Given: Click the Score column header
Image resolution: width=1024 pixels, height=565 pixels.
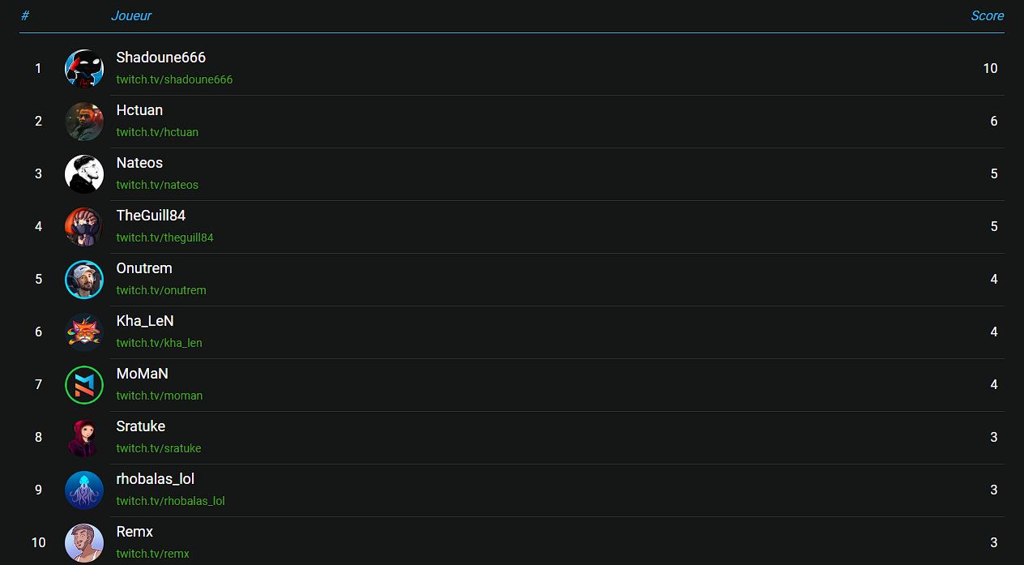Looking at the screenshot, I should pos(987,15).
